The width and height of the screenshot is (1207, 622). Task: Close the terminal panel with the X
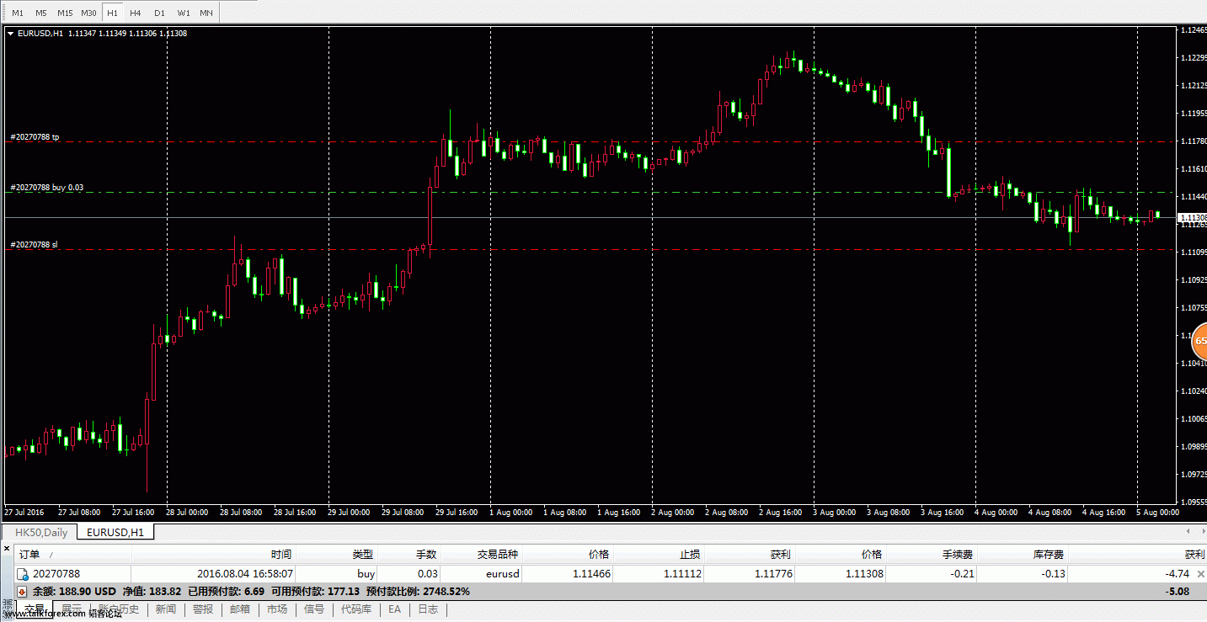click(7, 549)
